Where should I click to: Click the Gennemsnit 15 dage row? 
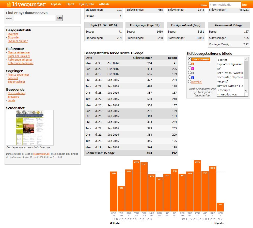tap(131, 153)
